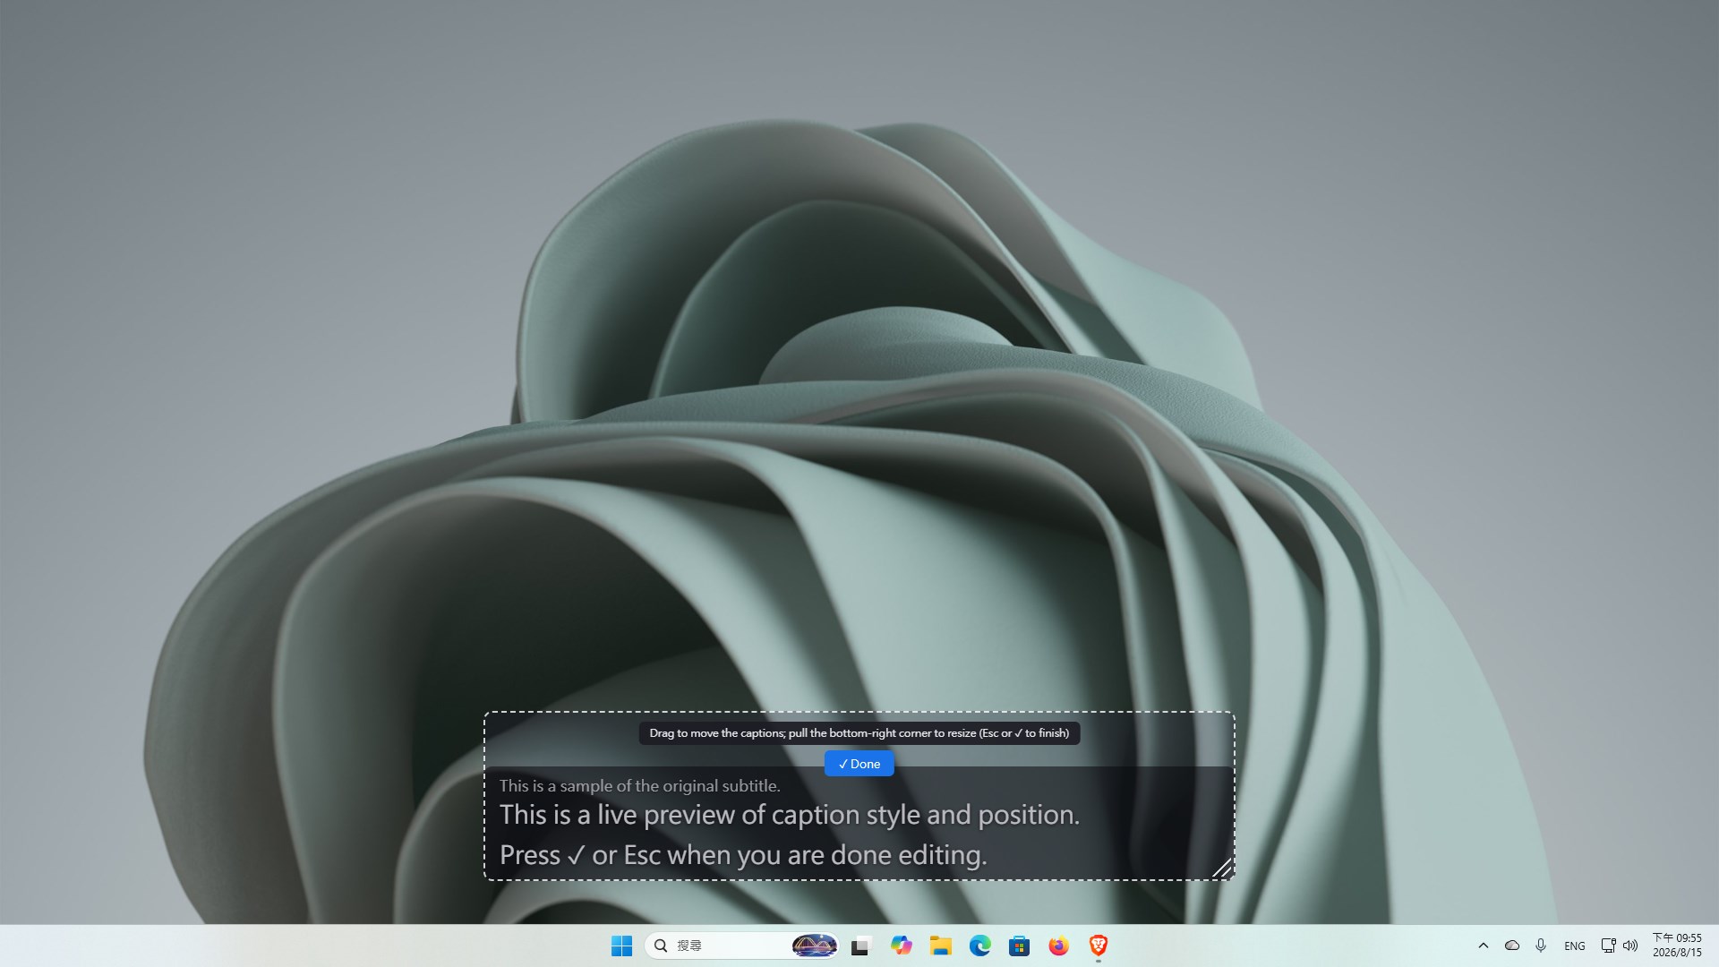This screenshot has width=1719, height=967.
Task: Open the Windows Start menu
Action: (621, 946)
